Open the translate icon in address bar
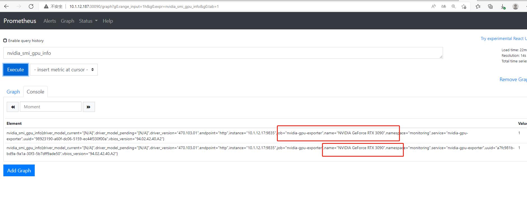 click(x=444, y=6)
